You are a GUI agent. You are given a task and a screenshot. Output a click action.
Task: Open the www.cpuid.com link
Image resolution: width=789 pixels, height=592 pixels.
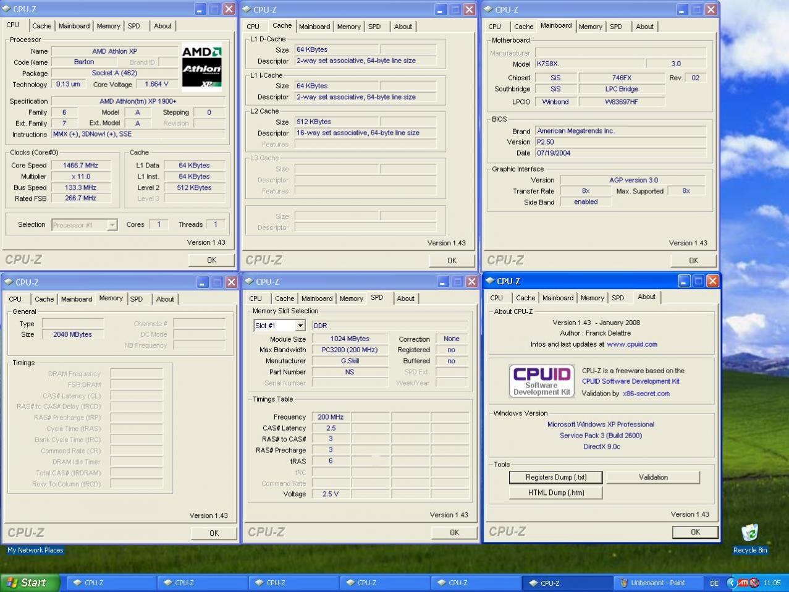(x=632, y=344)
